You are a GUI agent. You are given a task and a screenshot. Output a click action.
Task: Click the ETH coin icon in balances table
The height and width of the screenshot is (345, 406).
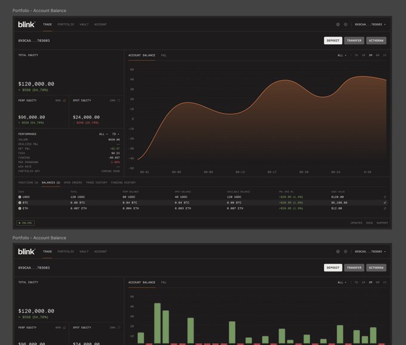point(20,208)
